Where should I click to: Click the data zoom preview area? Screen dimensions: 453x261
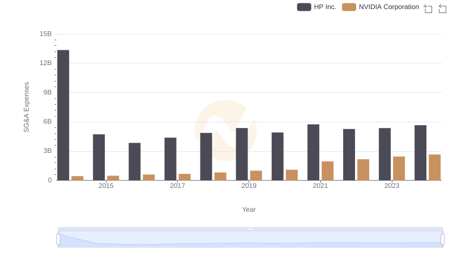point(250,239)
